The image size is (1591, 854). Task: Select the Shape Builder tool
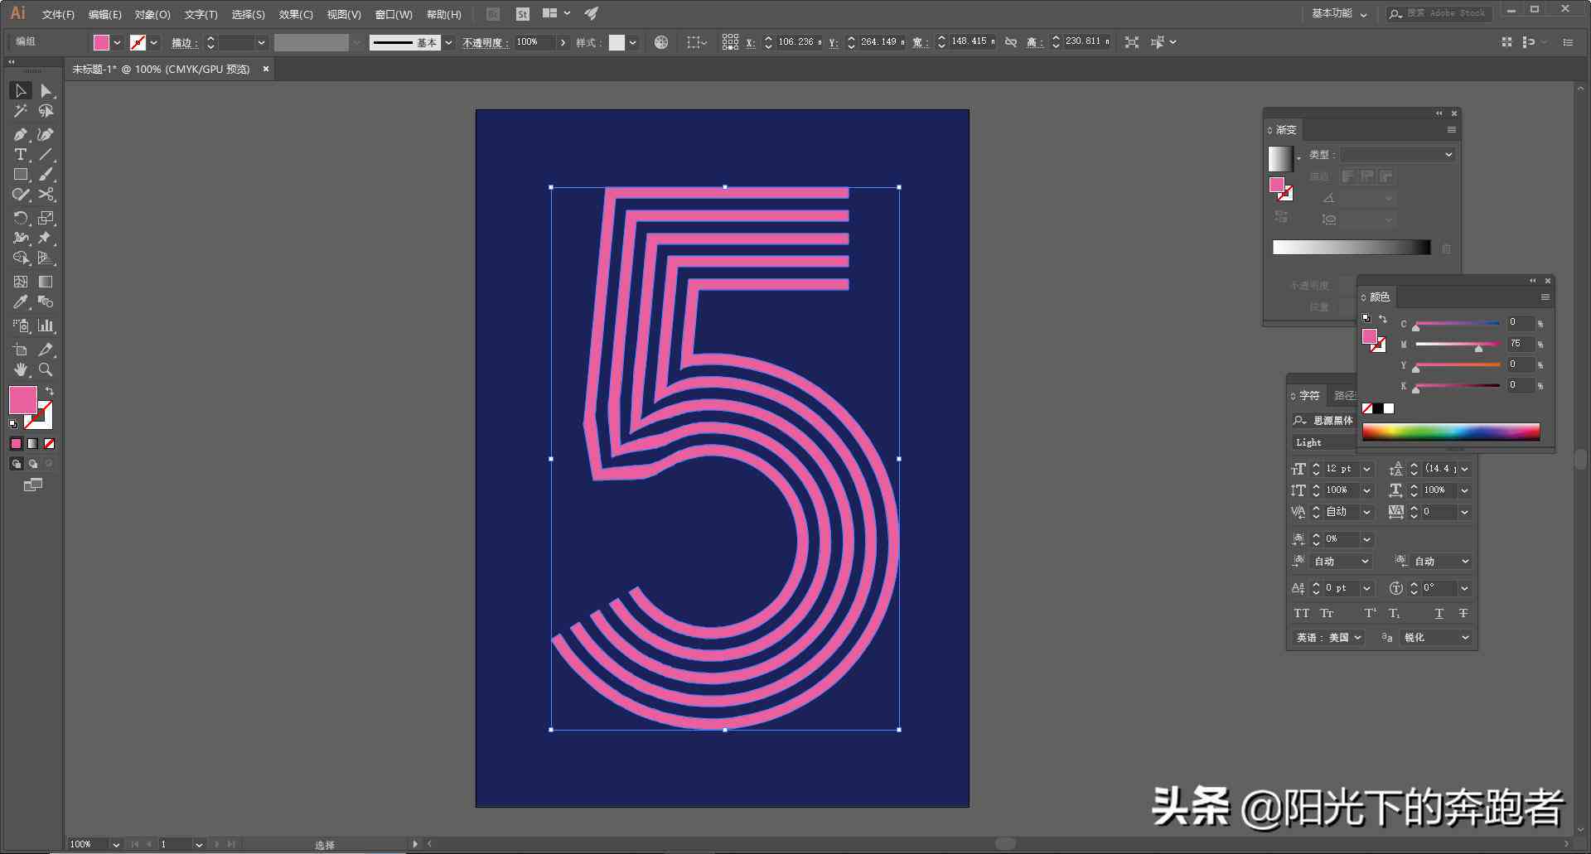click(21, 258)
